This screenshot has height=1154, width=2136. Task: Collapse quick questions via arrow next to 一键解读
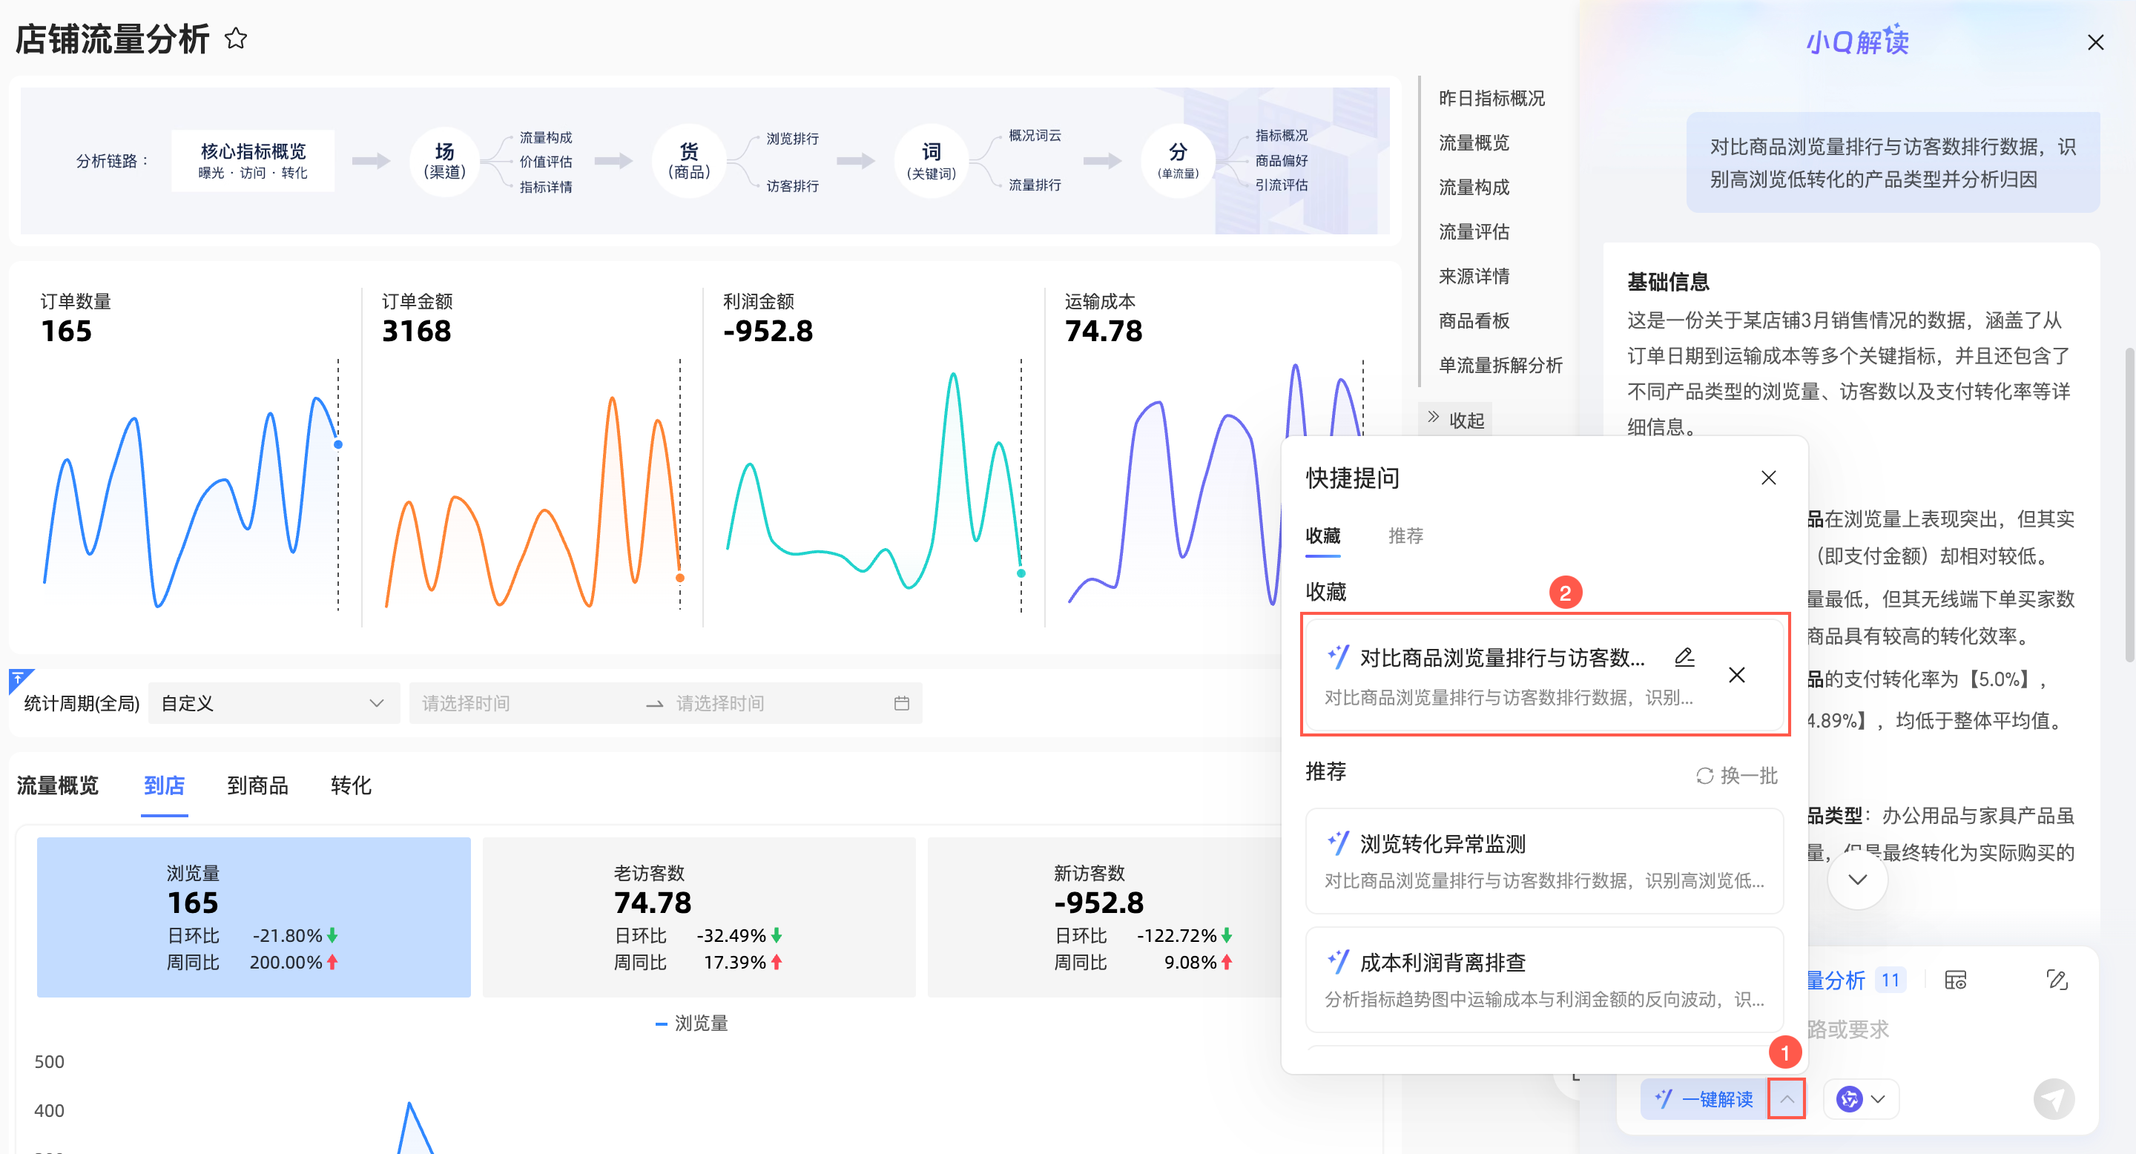(1786, 1098)
